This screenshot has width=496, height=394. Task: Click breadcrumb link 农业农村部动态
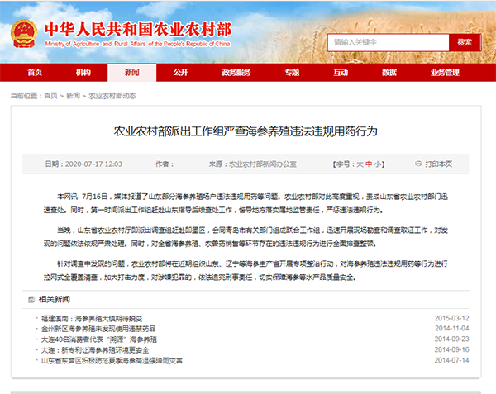coord(112,96)
